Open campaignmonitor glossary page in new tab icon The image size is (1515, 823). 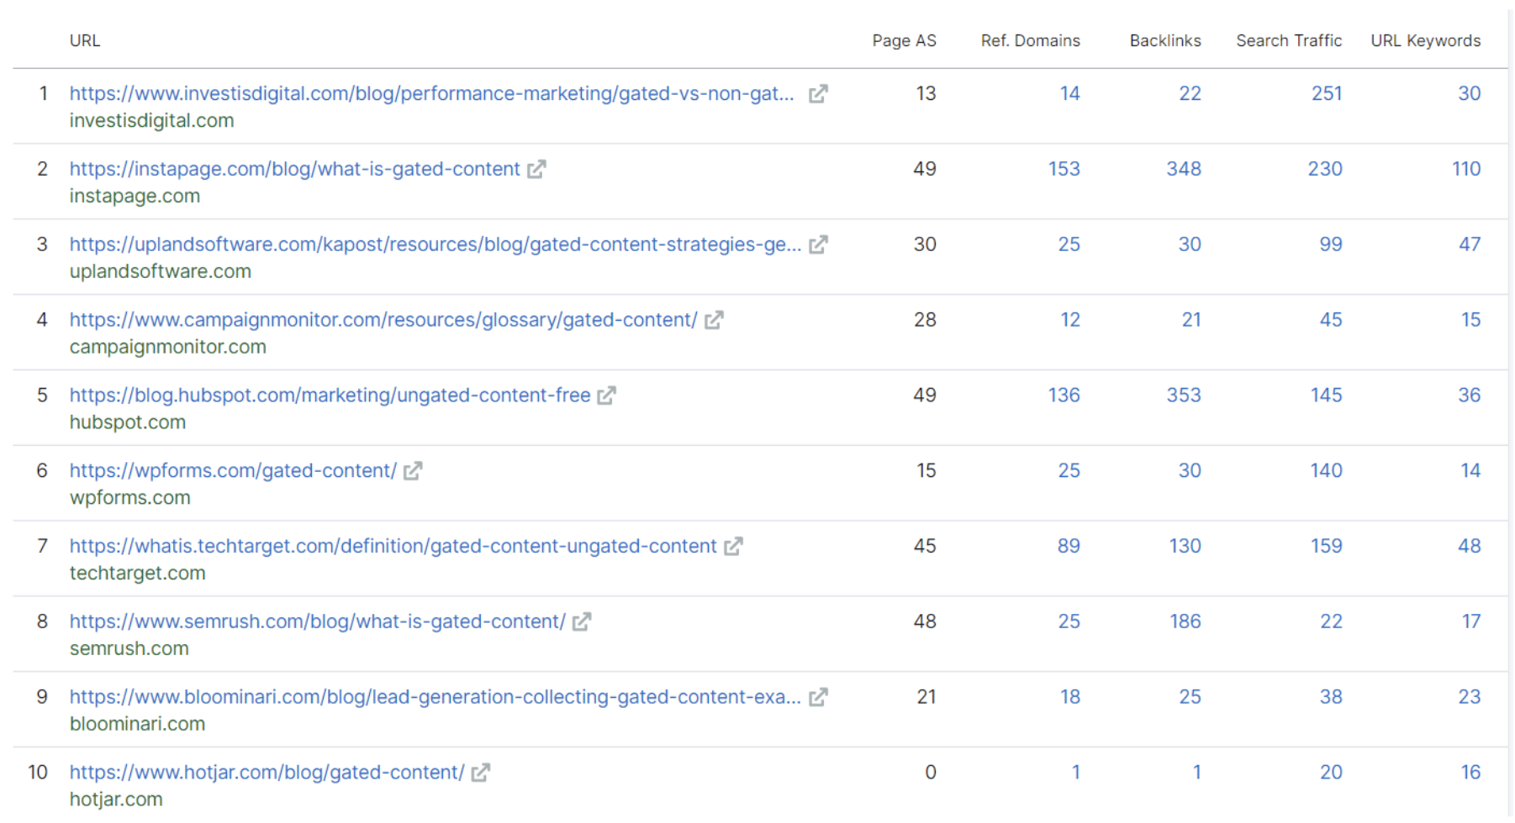click(x=713, y=320)
